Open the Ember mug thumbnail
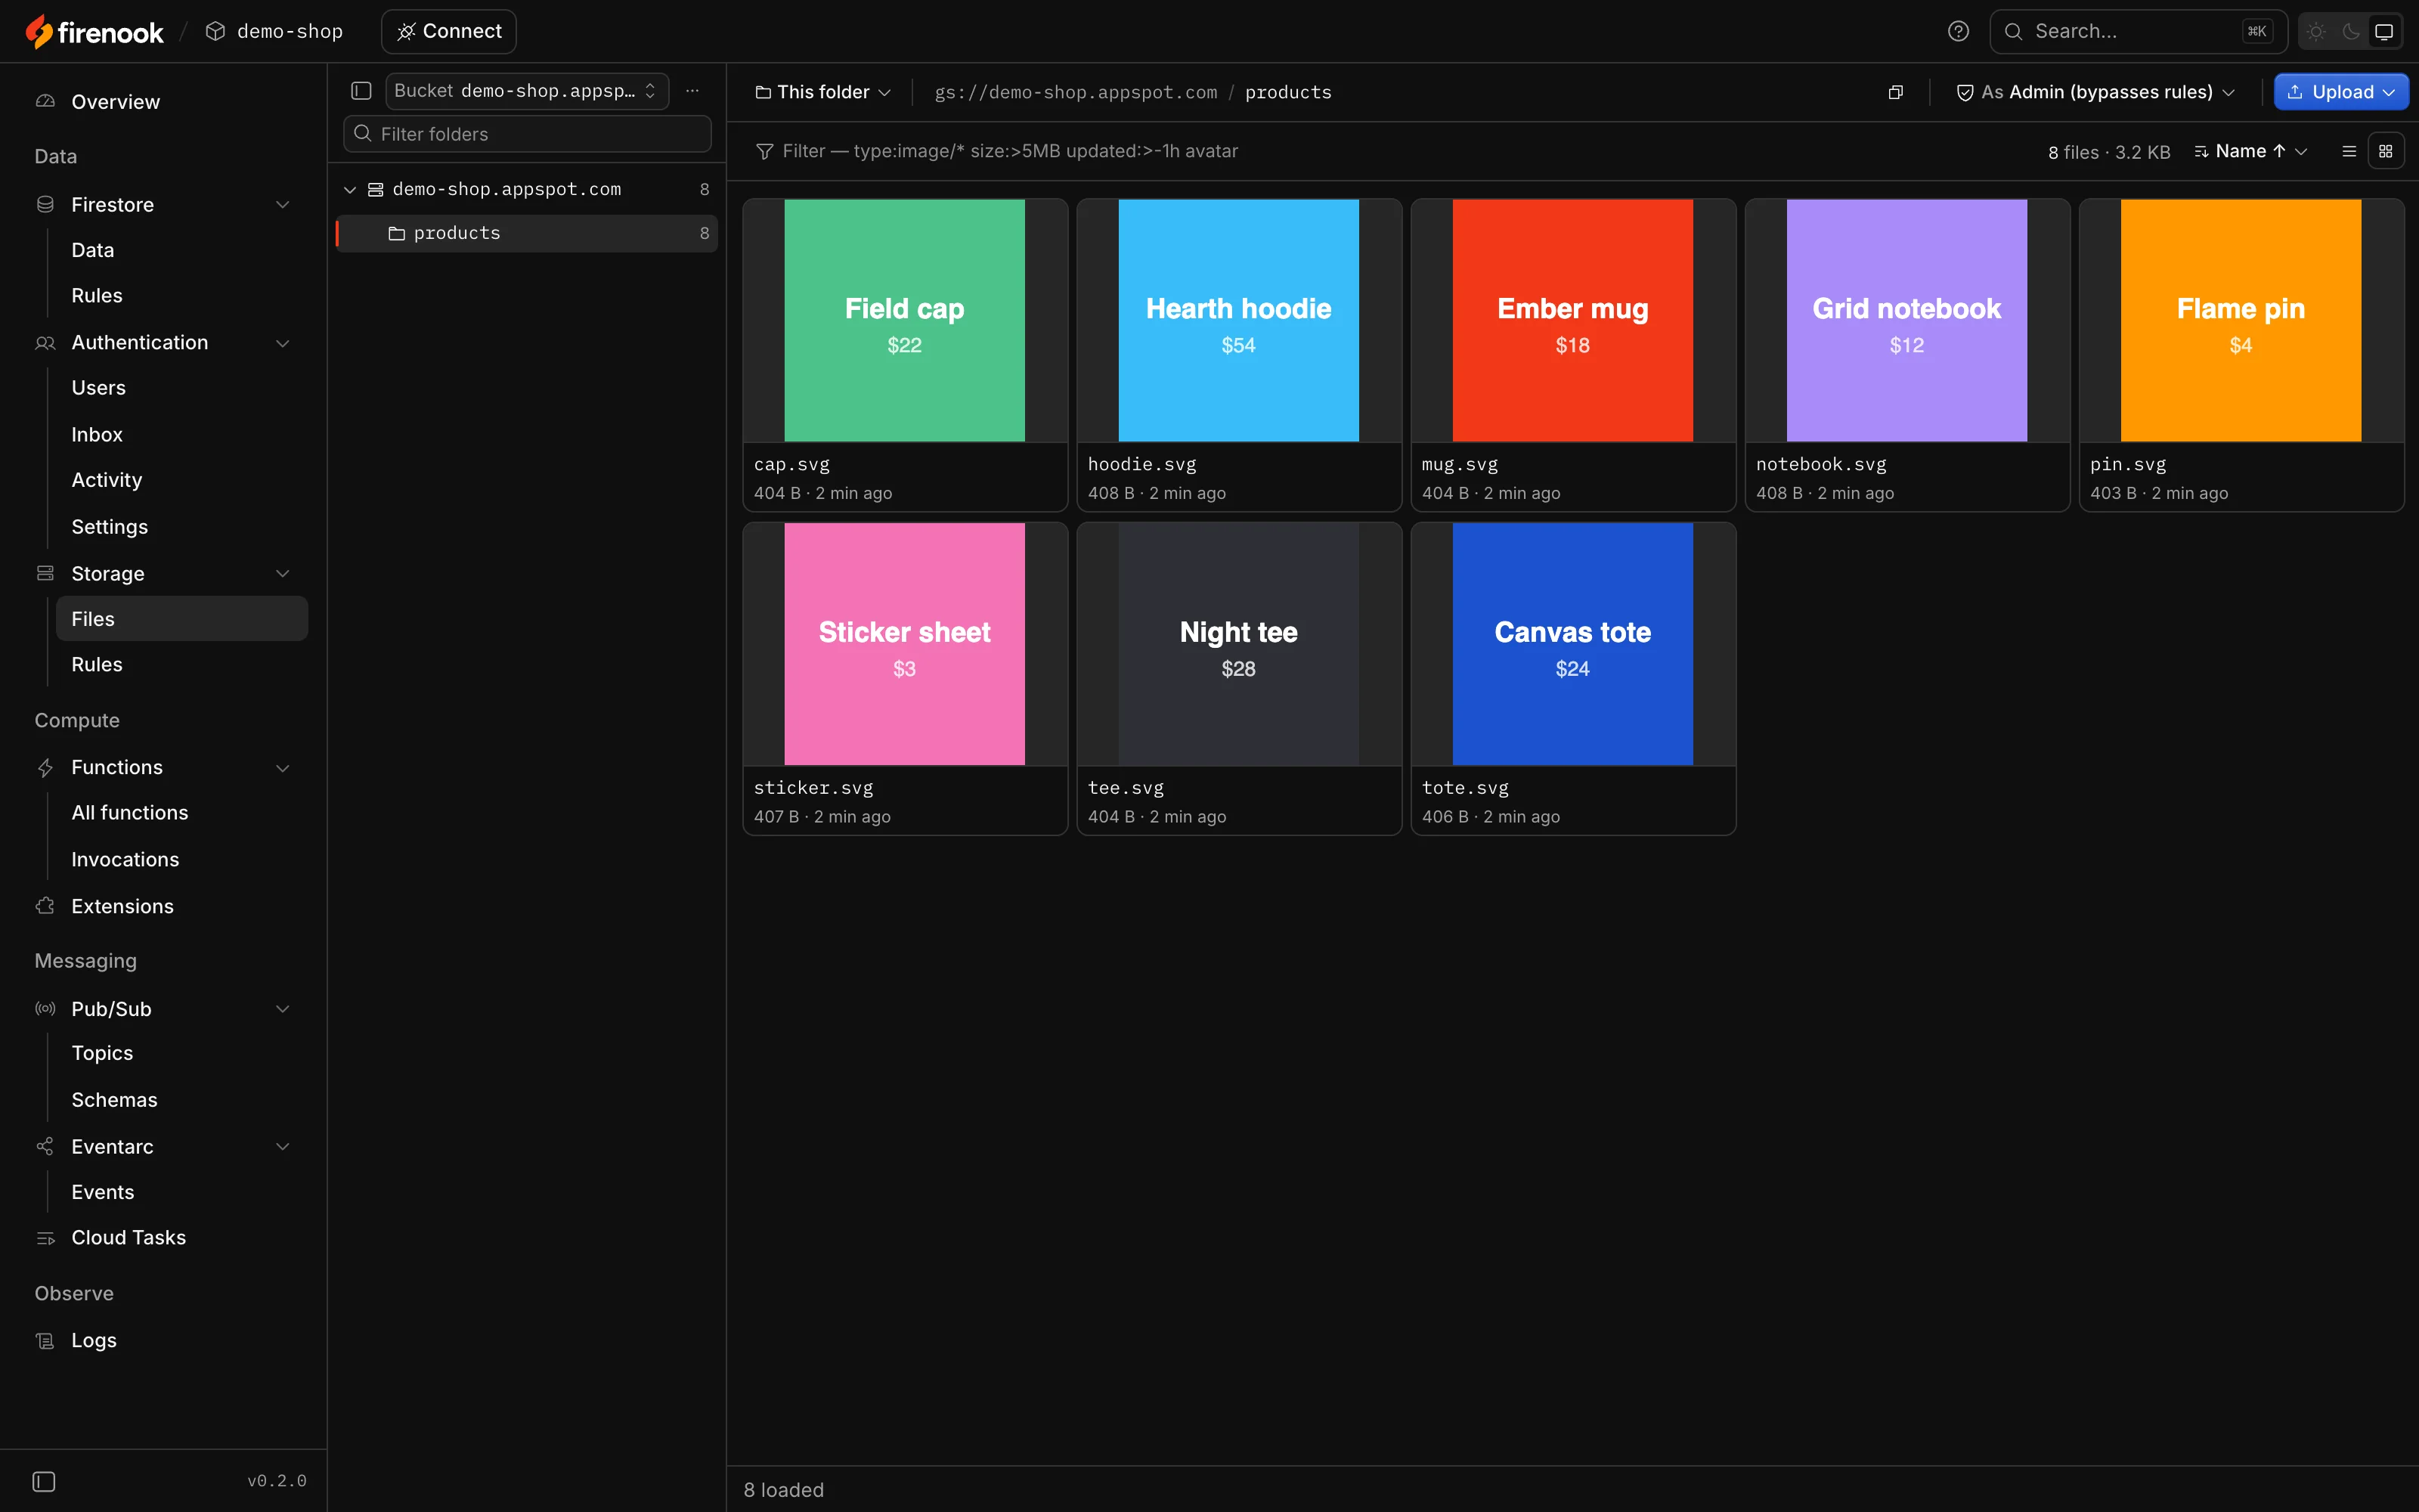Viewport: 2419px width, 1512px height. [x=1572, y=320]
